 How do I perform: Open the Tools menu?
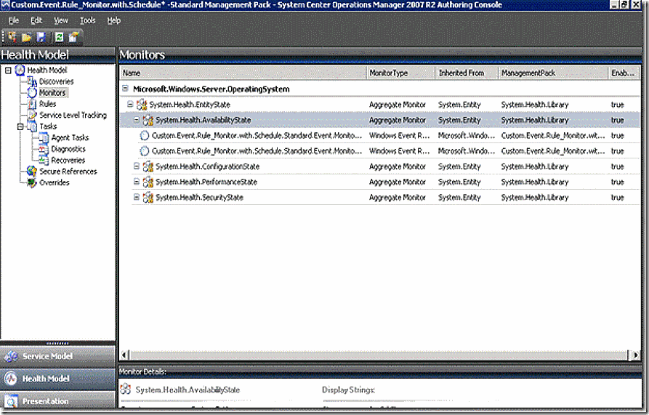[x=87, y=20]
